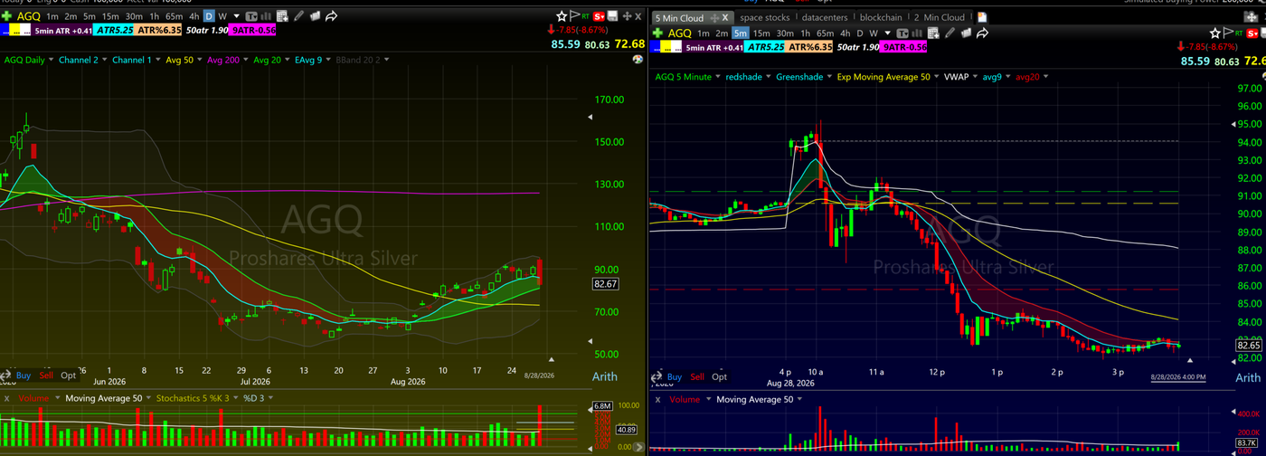The width and height of the screenshot is (1266, 456).
Task: Click the template folder icon in daily chart
Action: click(316, 16)
